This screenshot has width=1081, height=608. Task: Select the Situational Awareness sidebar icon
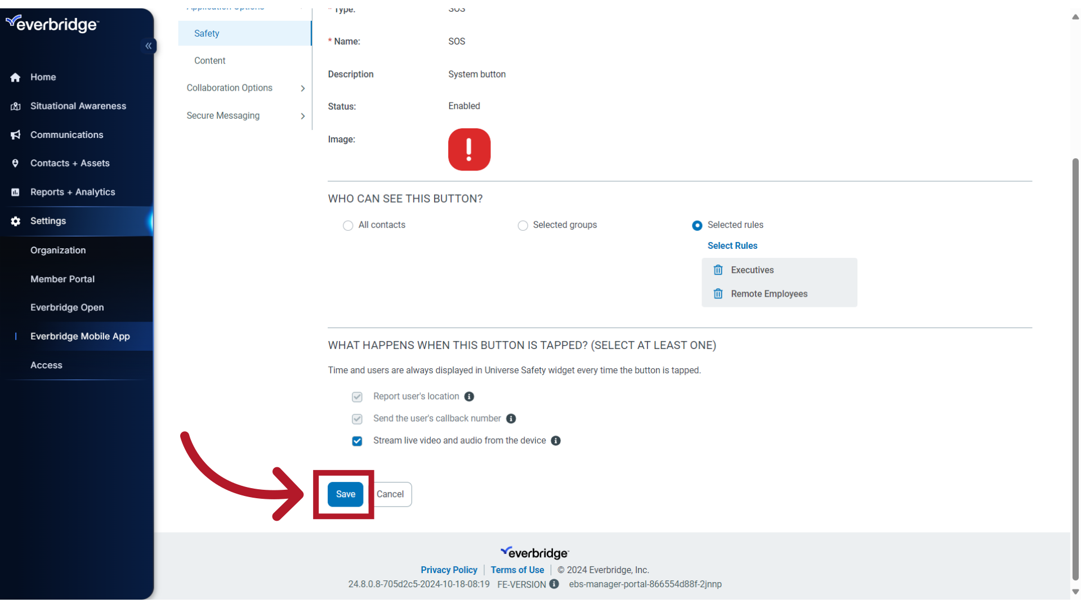pos(15,106)
